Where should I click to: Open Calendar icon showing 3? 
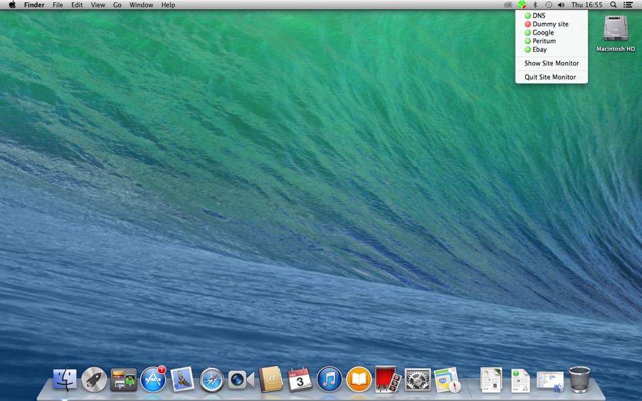(x=300, y=379)
